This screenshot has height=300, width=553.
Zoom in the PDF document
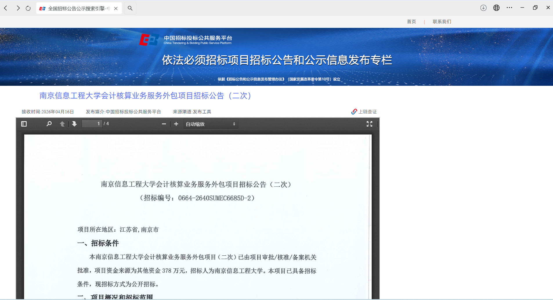pos(176,124)
